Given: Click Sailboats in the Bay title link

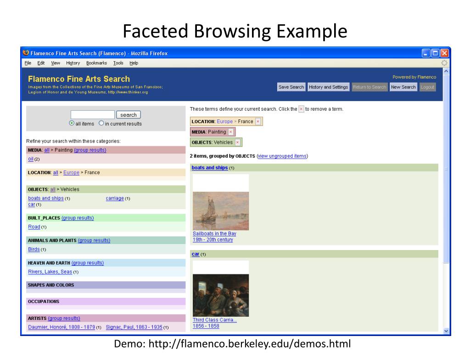Looking at the screenshot, I should click(x=214, y=233).
